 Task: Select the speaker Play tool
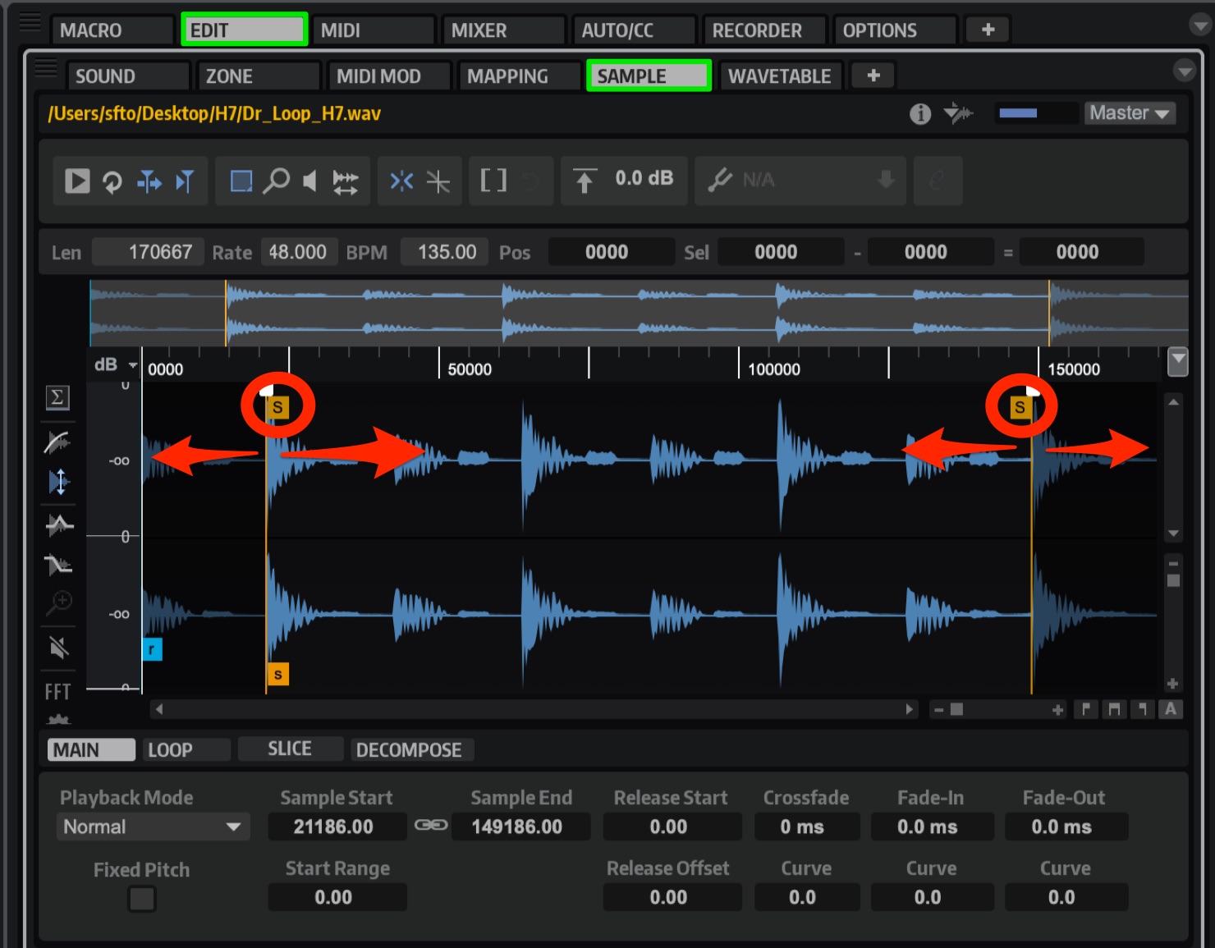tap(309, 181)
